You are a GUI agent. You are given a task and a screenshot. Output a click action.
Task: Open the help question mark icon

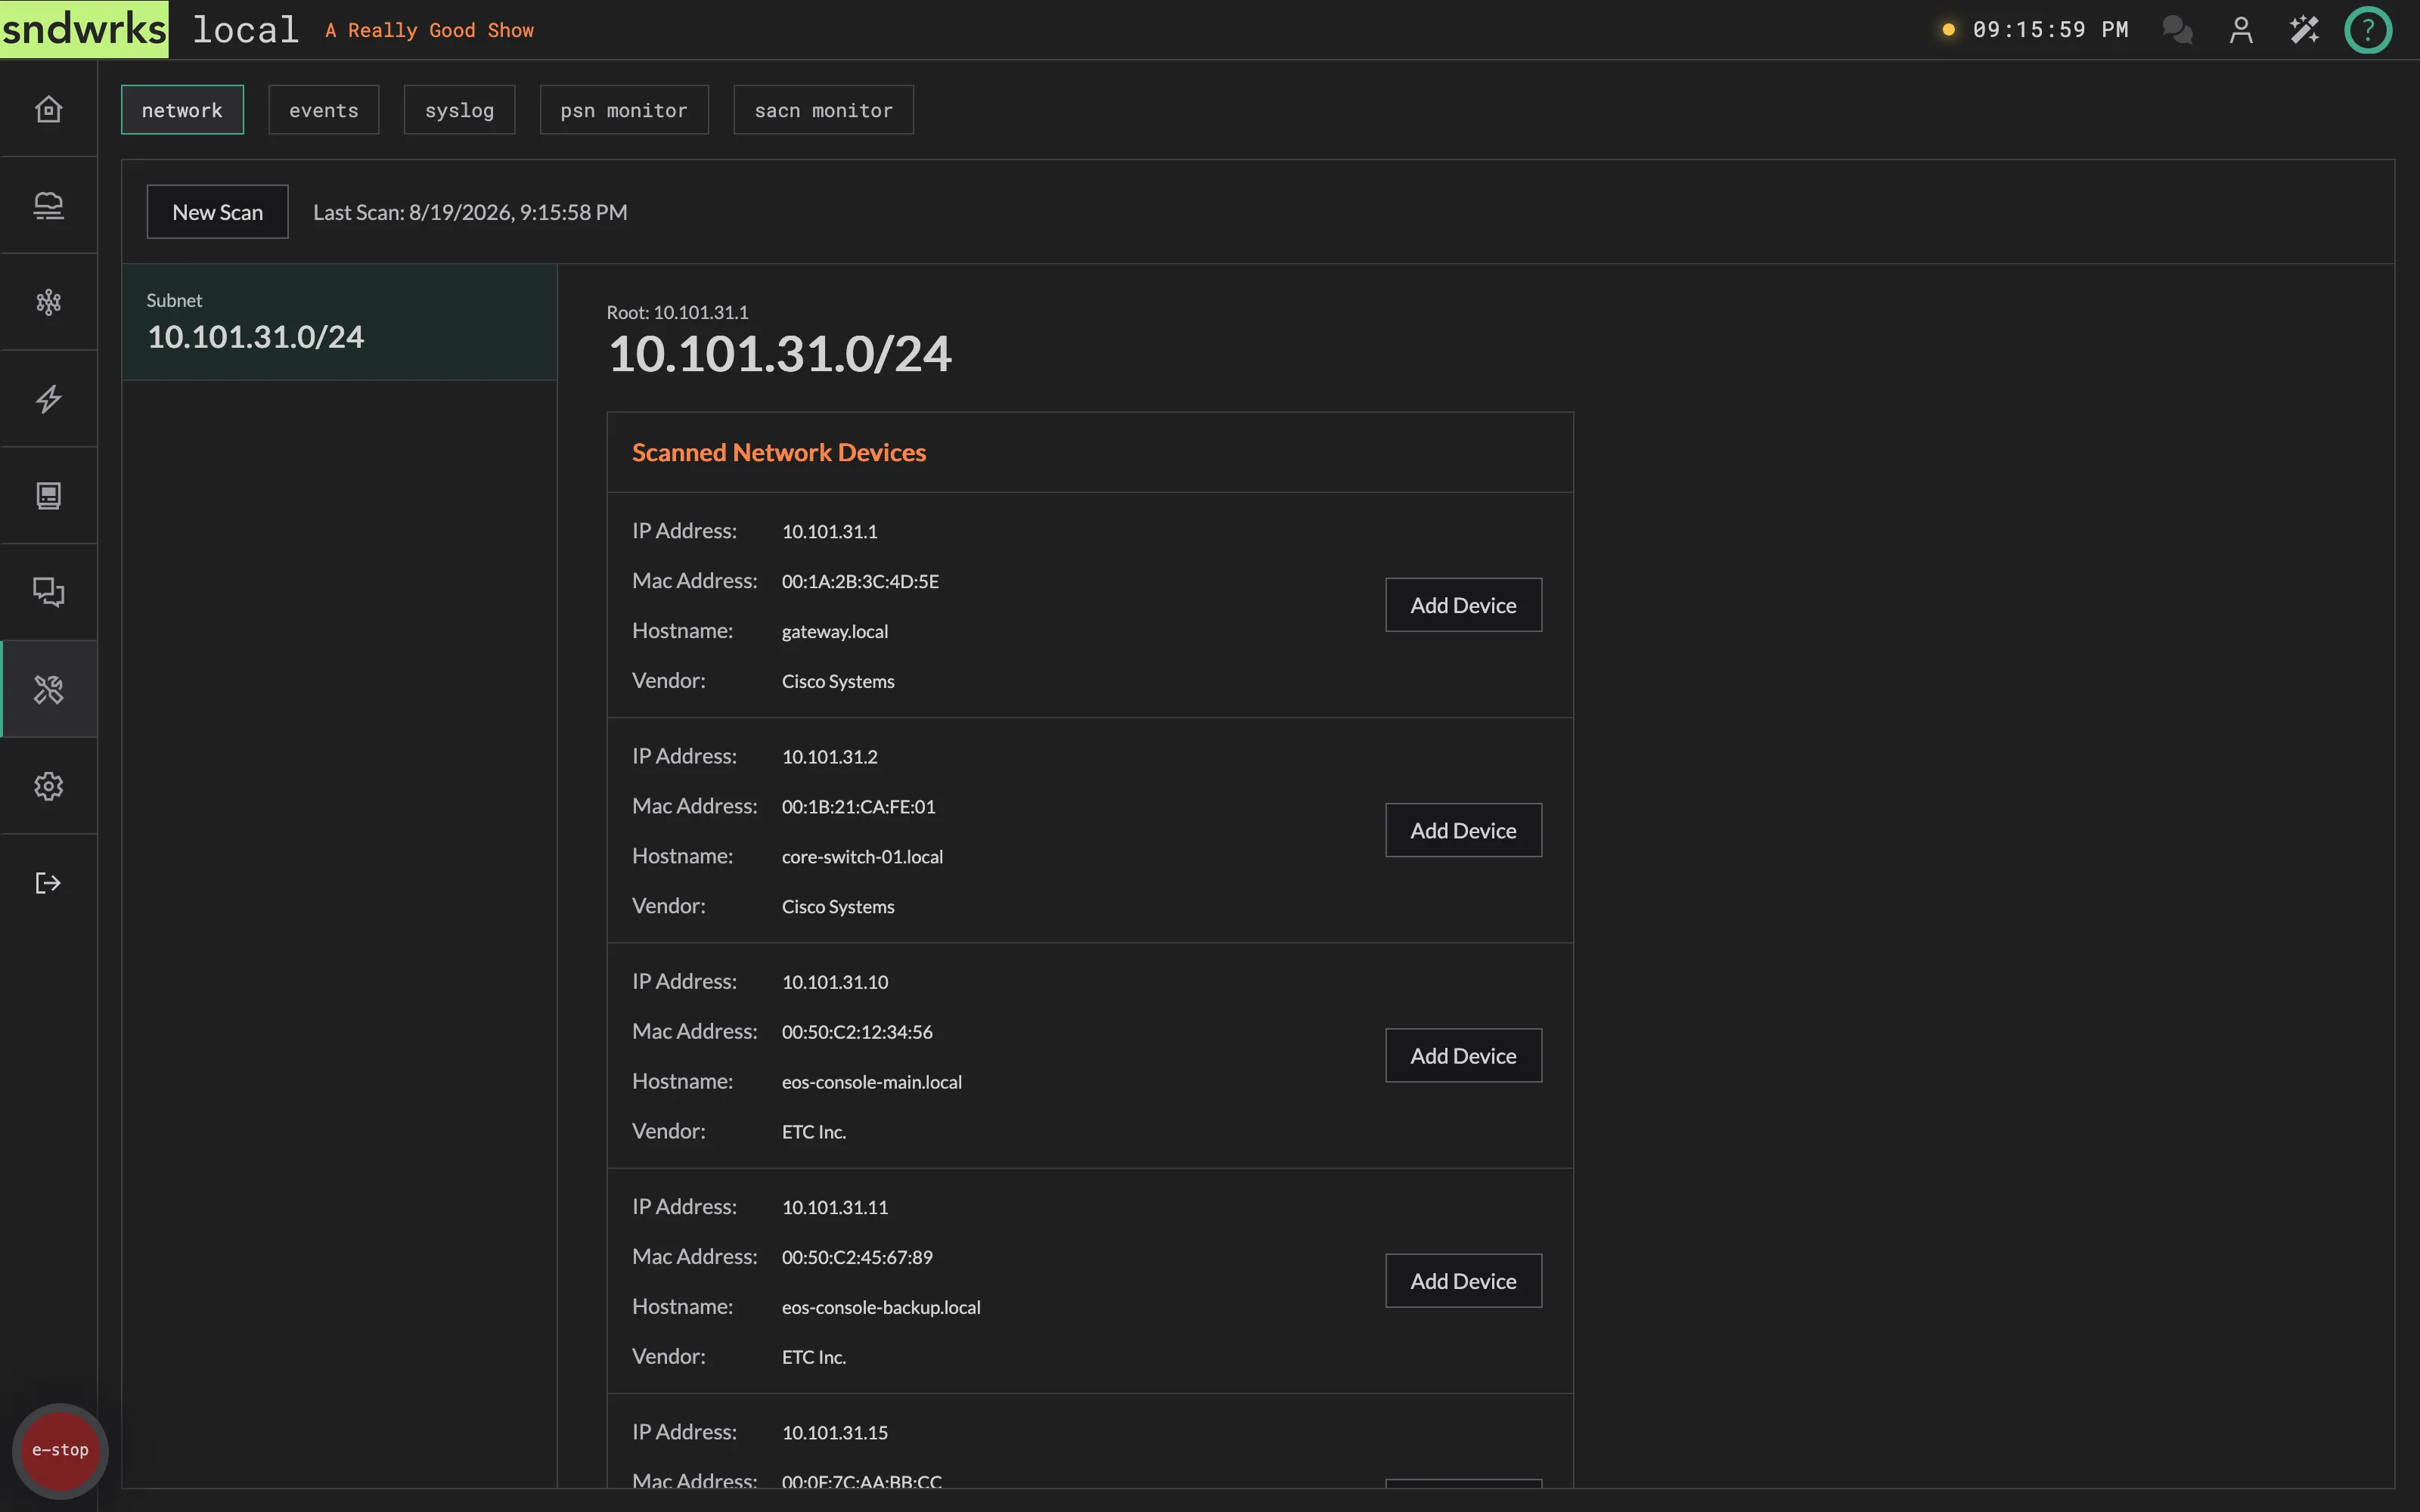2368,30
